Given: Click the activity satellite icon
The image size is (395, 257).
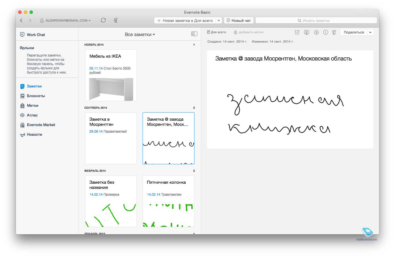Looking at the screenshot, I should 115,20.
